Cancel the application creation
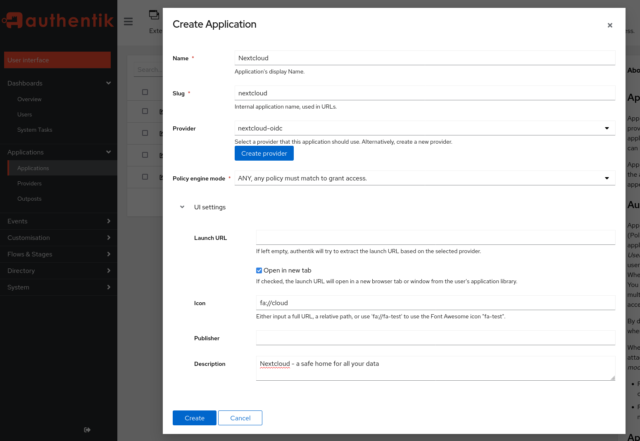This screenshot has height=441, width=640. [240, 418]
